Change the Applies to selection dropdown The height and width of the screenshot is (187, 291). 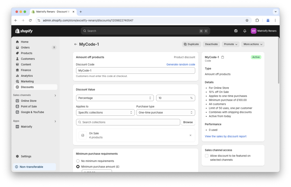click(x=105, y=112)
